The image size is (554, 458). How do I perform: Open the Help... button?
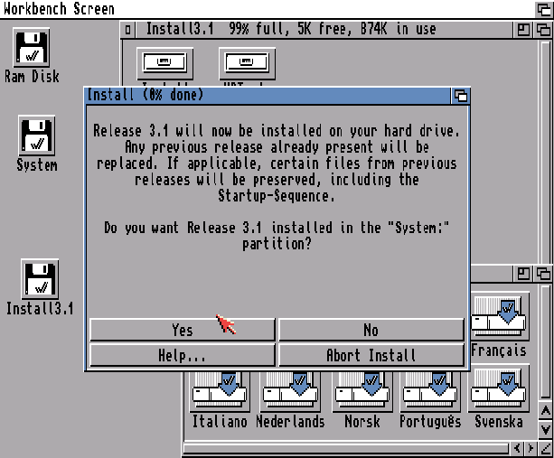click(x=183, y=355)
